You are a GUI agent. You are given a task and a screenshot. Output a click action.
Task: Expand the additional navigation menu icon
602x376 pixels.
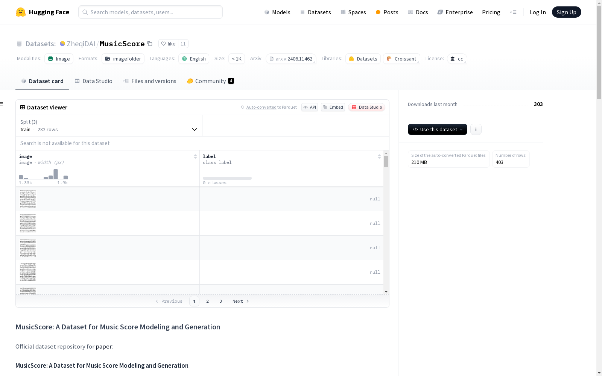coord(513,12)
